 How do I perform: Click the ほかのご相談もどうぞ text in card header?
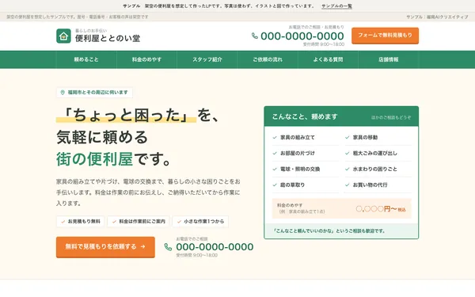tap(391, 117)
